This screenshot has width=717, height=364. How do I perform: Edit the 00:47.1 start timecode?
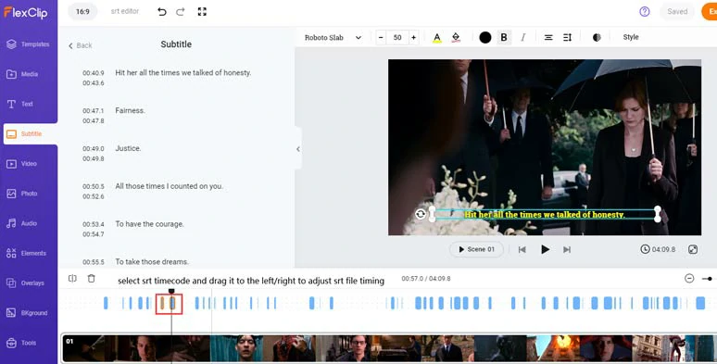[x=94, y=111]
